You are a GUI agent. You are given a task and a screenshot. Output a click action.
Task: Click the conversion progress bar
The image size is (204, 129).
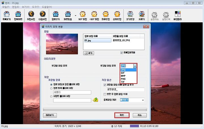pyautogui.click(x=95, y=109)
